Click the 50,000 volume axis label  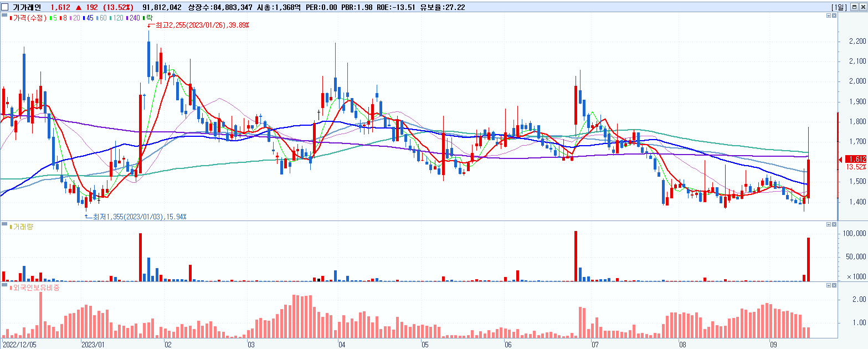(x=856, y=257)
